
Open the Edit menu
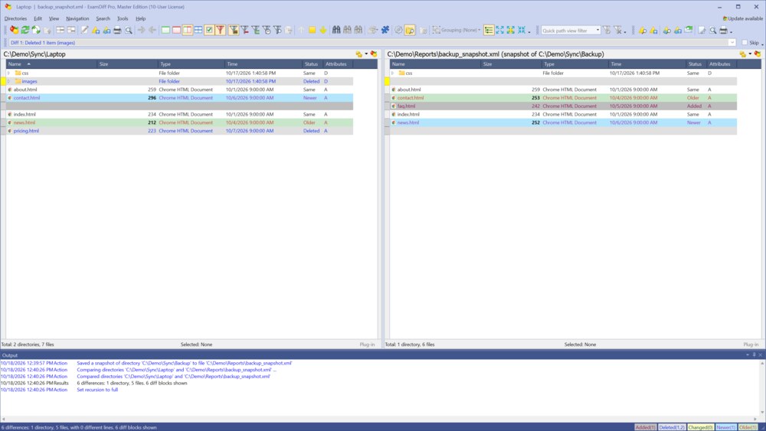click(38, 18)
